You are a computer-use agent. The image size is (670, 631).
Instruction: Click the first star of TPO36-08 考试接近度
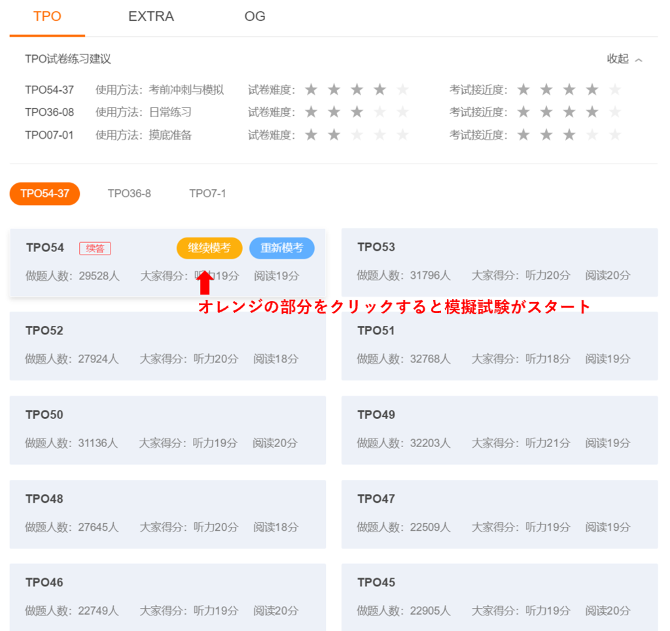tap(523, 112)
